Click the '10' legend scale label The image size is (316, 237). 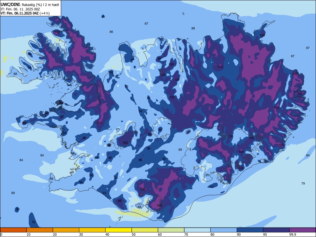click(28, 234)
